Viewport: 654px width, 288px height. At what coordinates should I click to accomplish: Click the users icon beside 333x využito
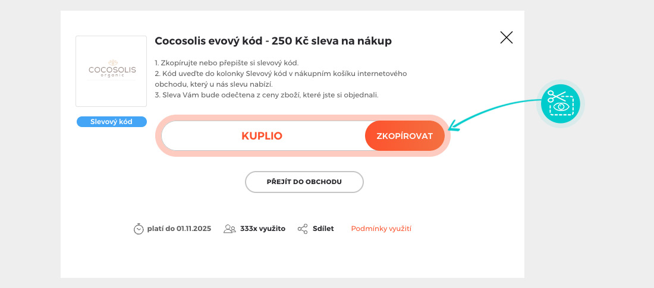coord(229,229)
